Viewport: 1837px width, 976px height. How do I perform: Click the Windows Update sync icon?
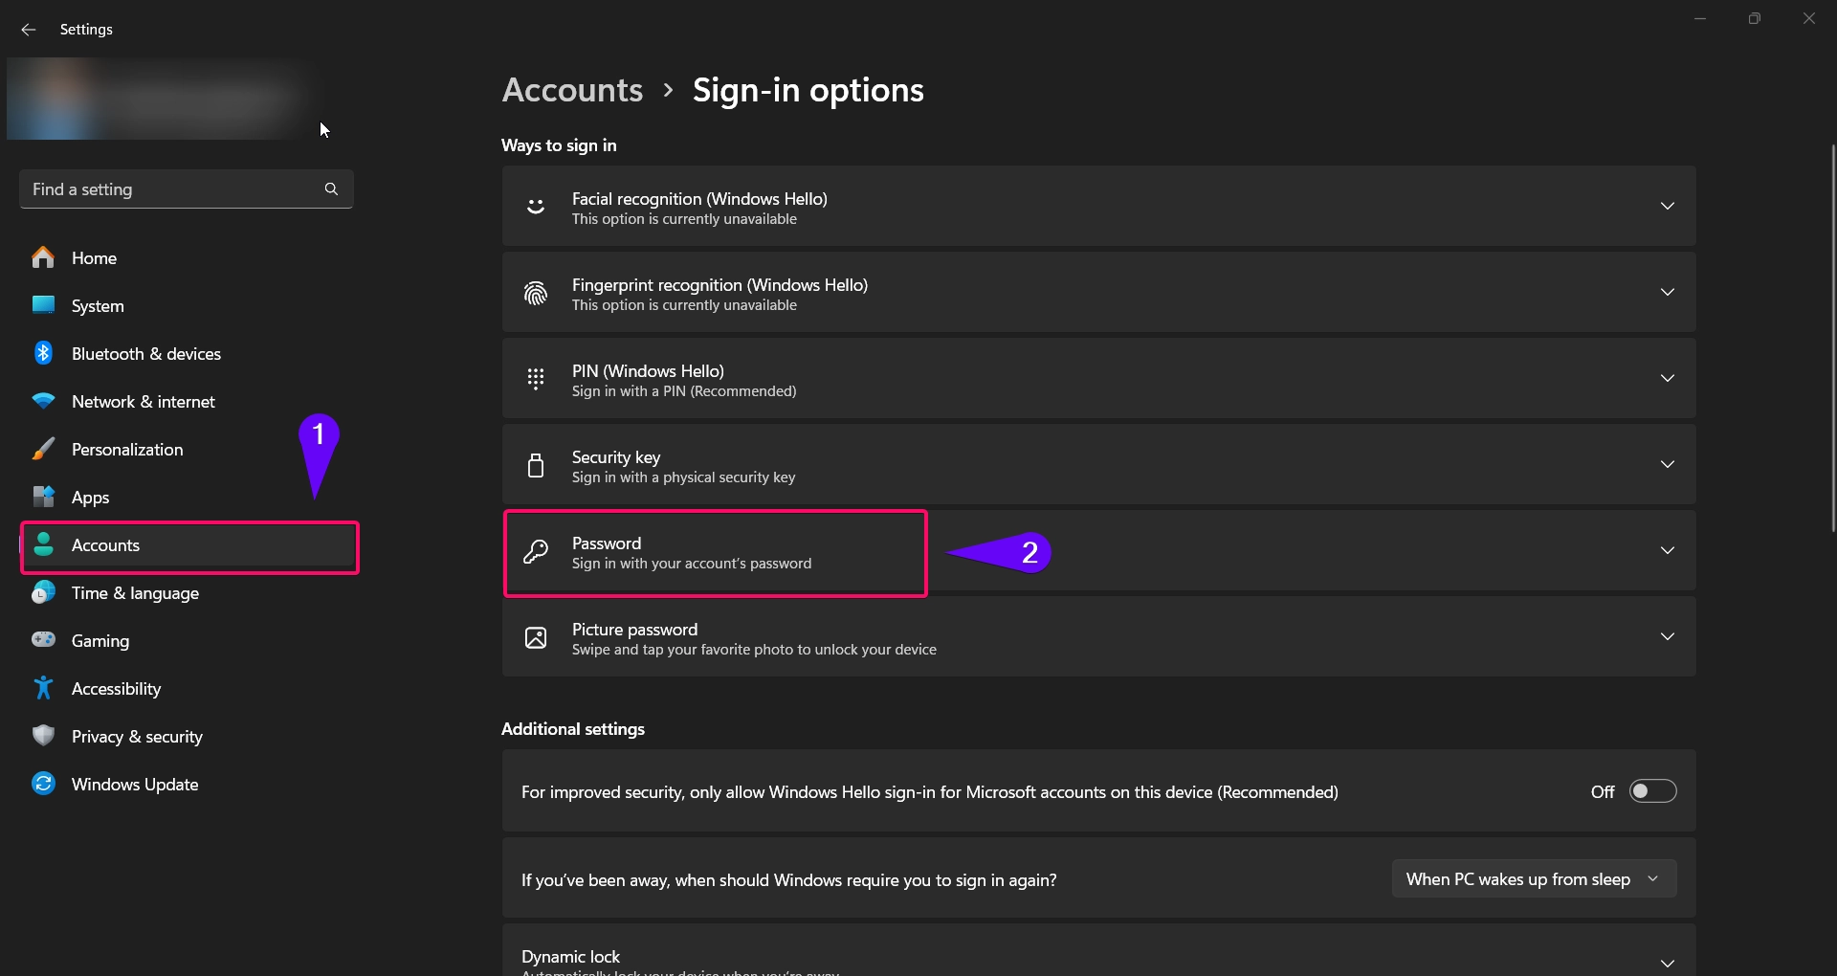click(43, 784)
